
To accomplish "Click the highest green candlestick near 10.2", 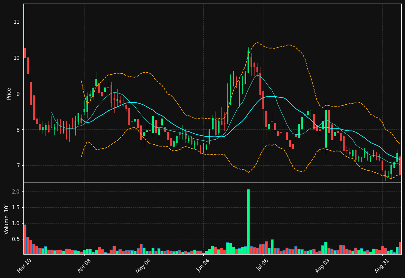I will tap(248, 62).
